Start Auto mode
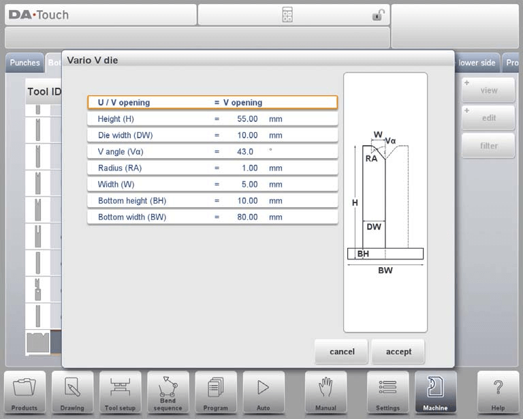The height and width of the screenshot is (419, 523). click(x=264, y=392)
